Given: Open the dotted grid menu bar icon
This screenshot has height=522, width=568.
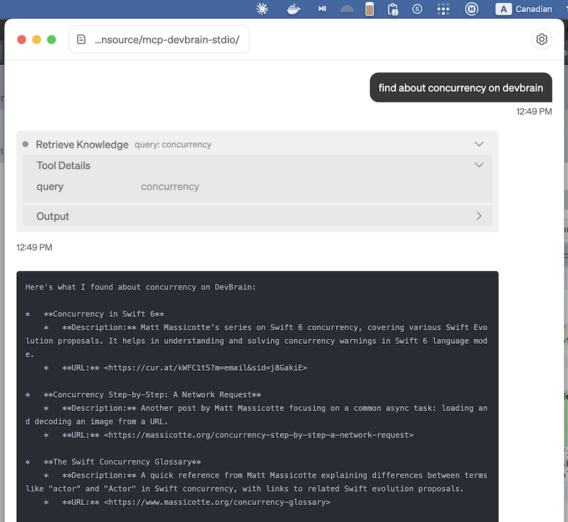Looking at the screenshot, I should coord(444,9).
